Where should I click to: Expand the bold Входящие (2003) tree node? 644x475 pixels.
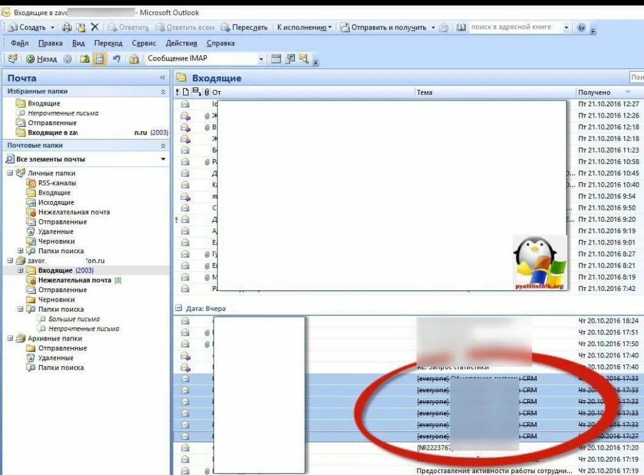click(20, 270)
